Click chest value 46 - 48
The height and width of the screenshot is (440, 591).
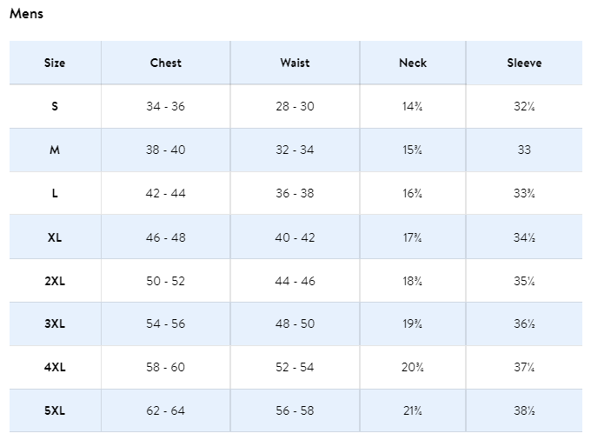coord(165,237)
